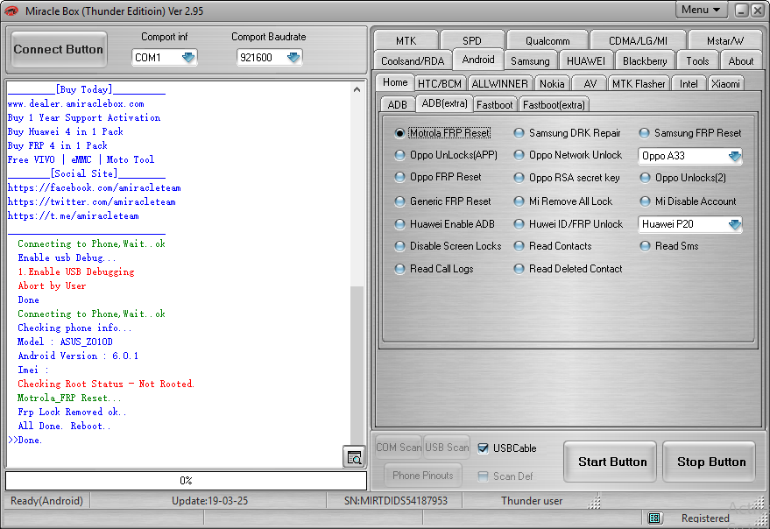770x529 pixels.
Task: Open the Fastboot sub-tab
Action: tap(495, 104)
